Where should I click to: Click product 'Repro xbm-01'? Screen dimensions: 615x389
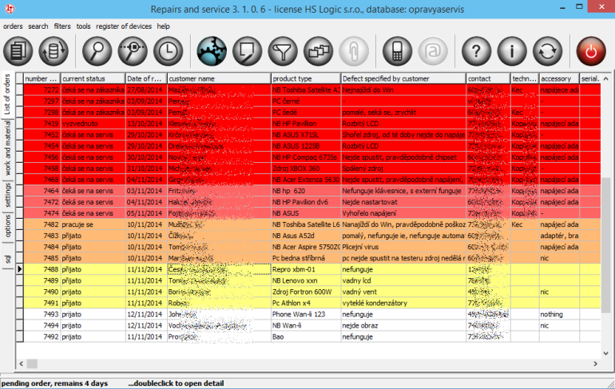pyautogui.click(x=306, y=269)
